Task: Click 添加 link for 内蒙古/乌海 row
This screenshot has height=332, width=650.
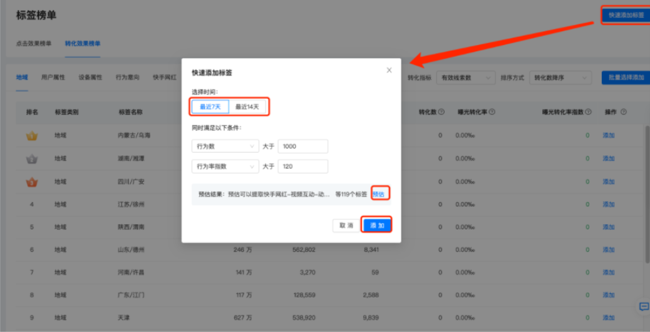Action: coord(609,135)
